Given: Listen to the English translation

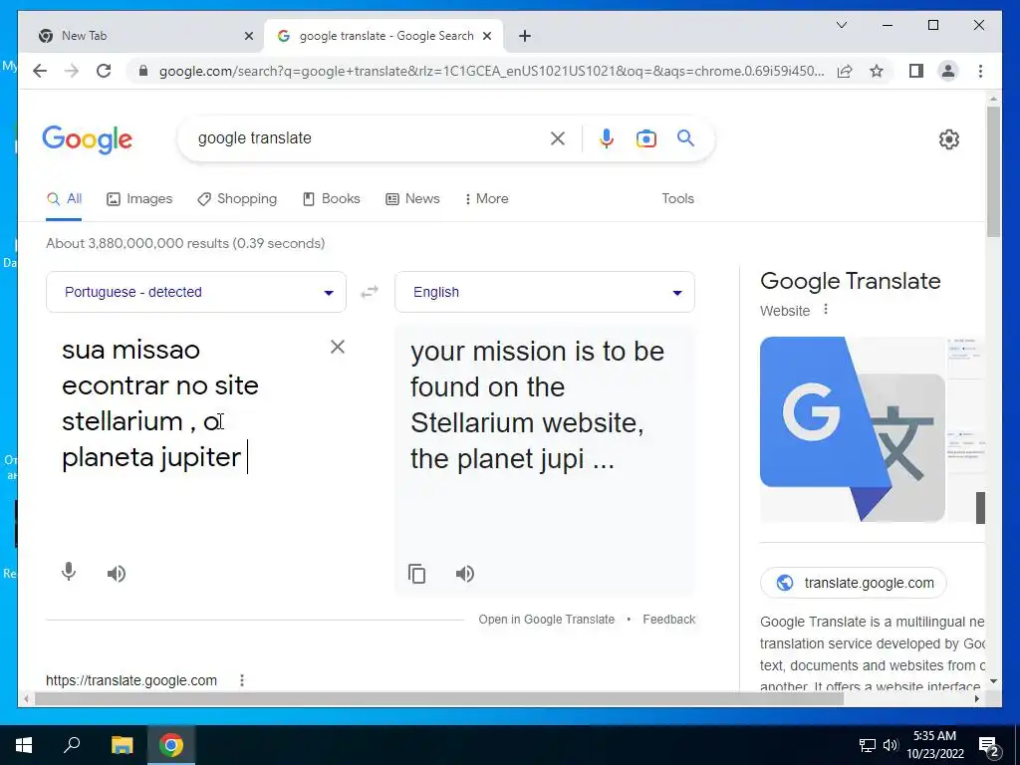Looking at the screenshot, I should [465, 573].
